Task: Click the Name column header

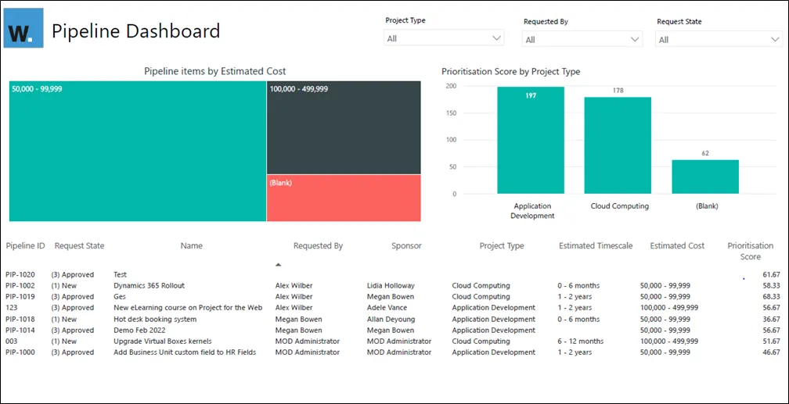Action: 191,246
